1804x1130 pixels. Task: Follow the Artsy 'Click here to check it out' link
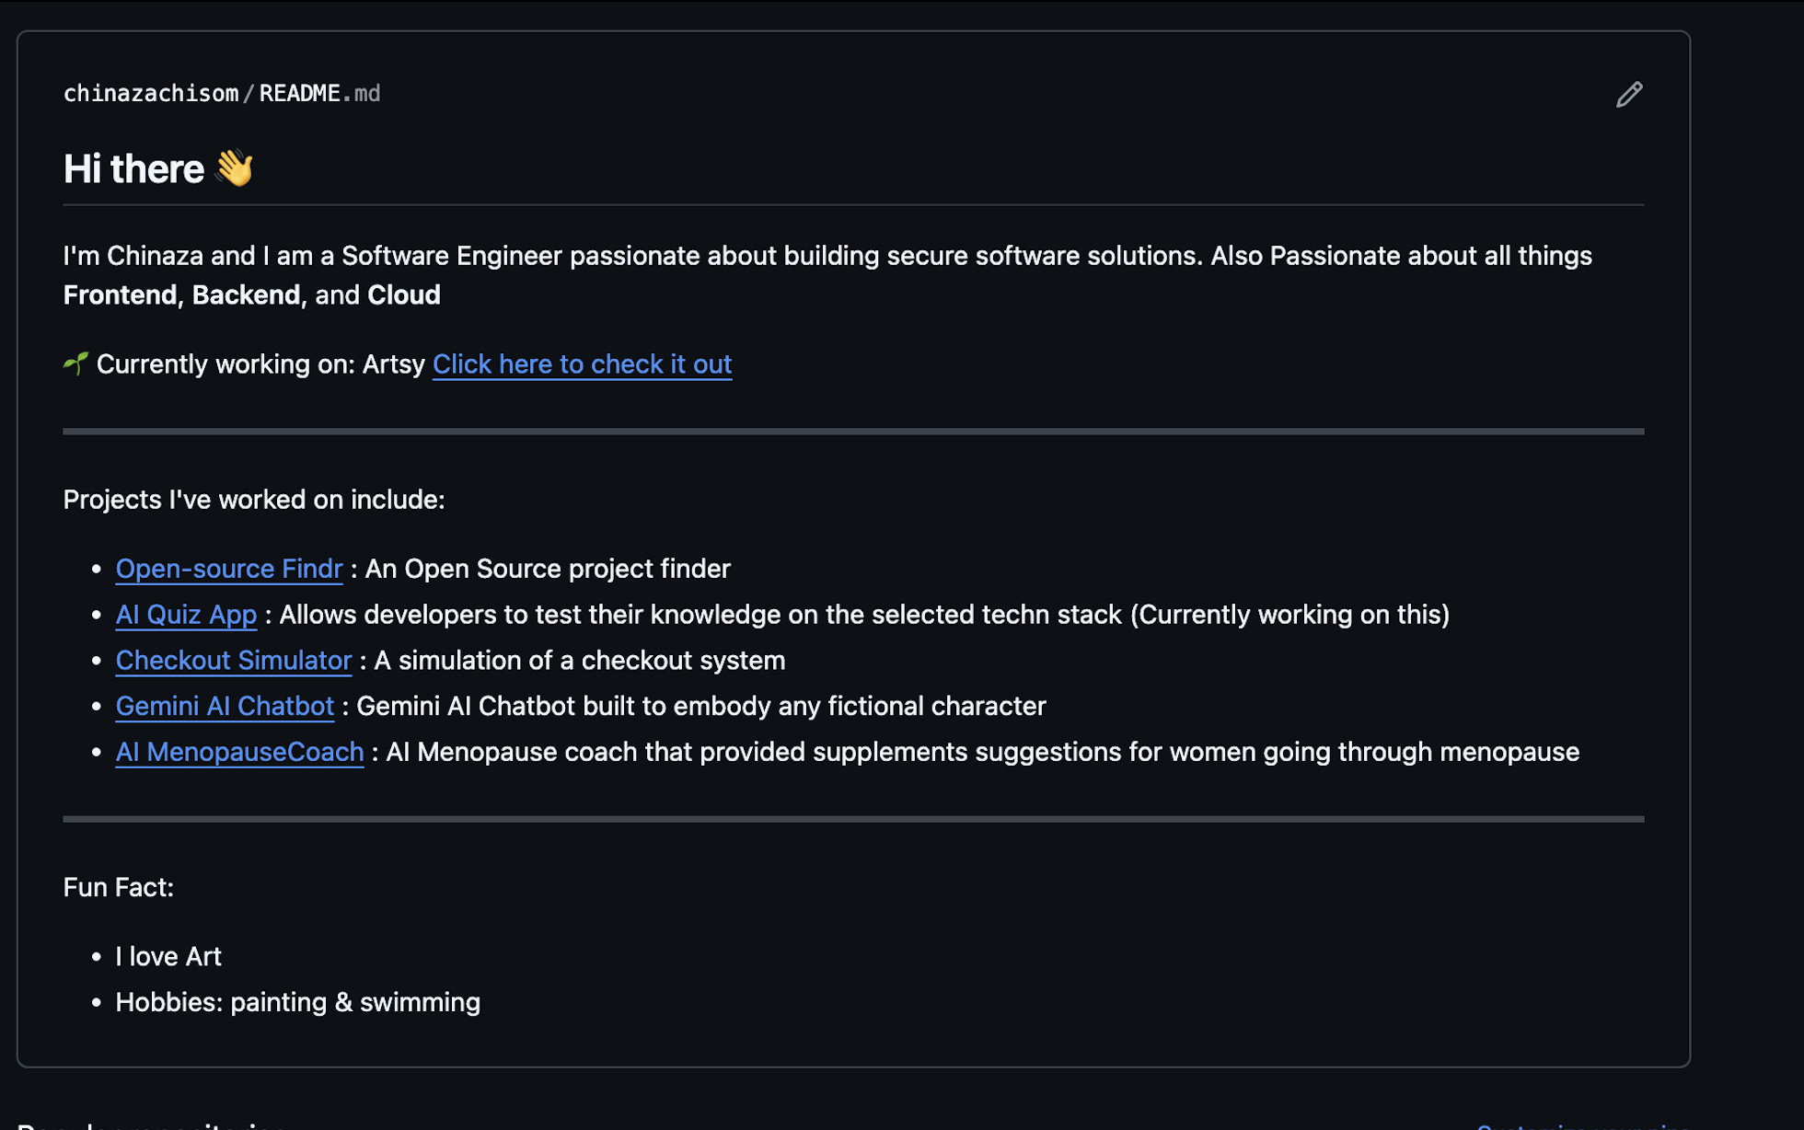[x=582, y=364]
